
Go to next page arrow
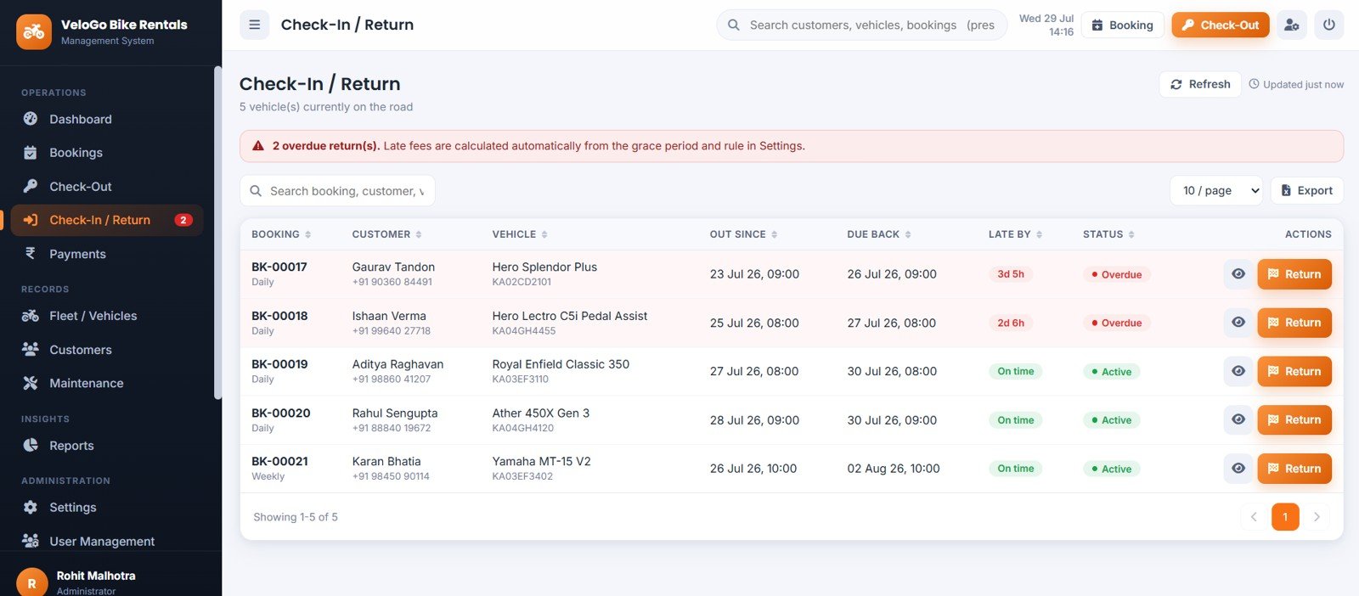pos(1317,517)
